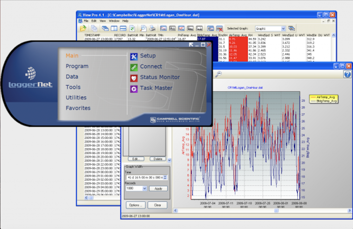Click the graph horizontal scrollbar thumb
353x229 pixels.
(x=276, y=210)
